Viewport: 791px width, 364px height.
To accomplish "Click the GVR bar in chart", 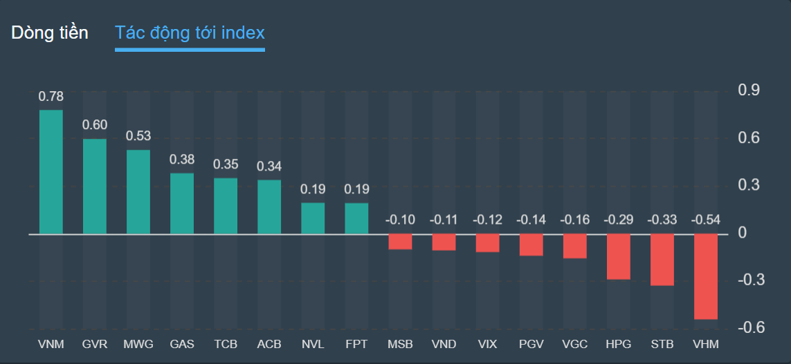I will 95,186.
